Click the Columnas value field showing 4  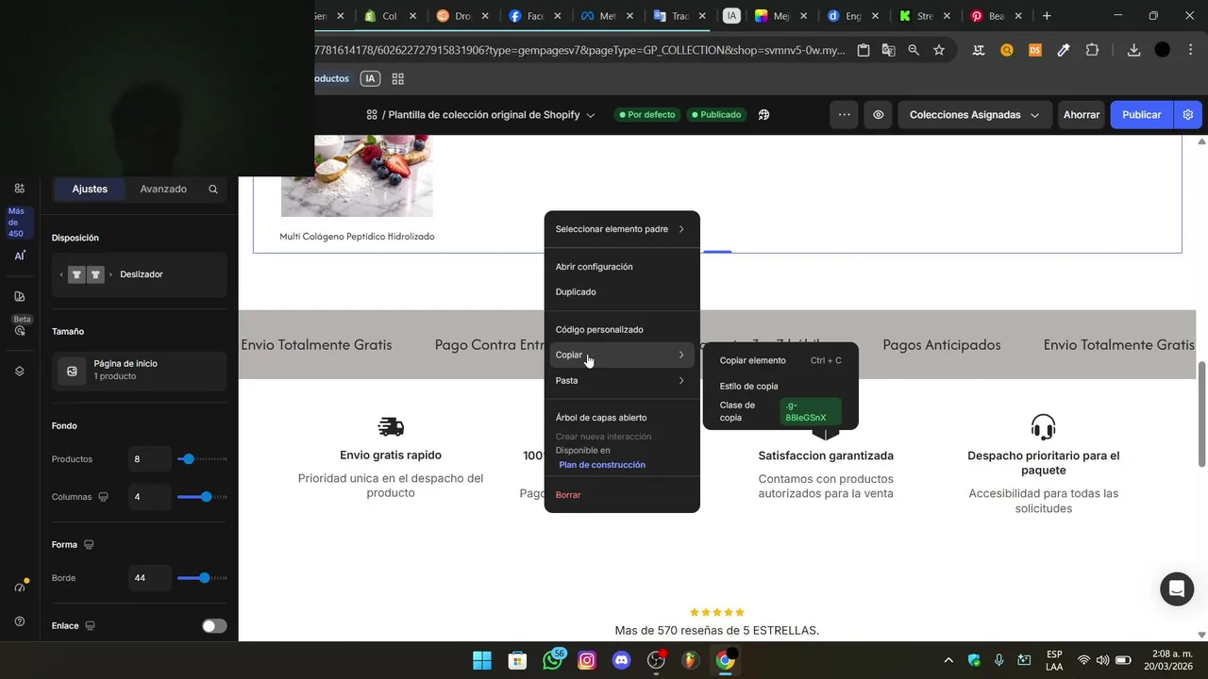tap(150, 497)
